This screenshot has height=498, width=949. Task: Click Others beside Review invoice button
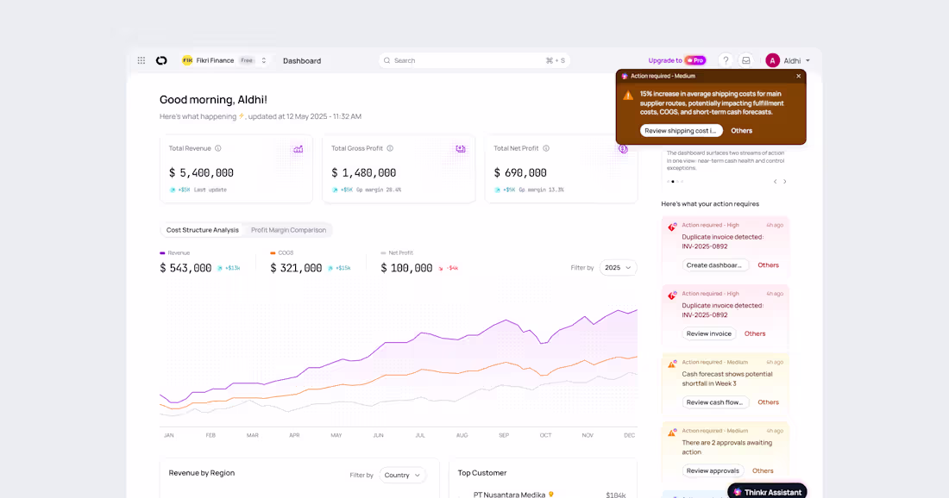pos(755,333)
